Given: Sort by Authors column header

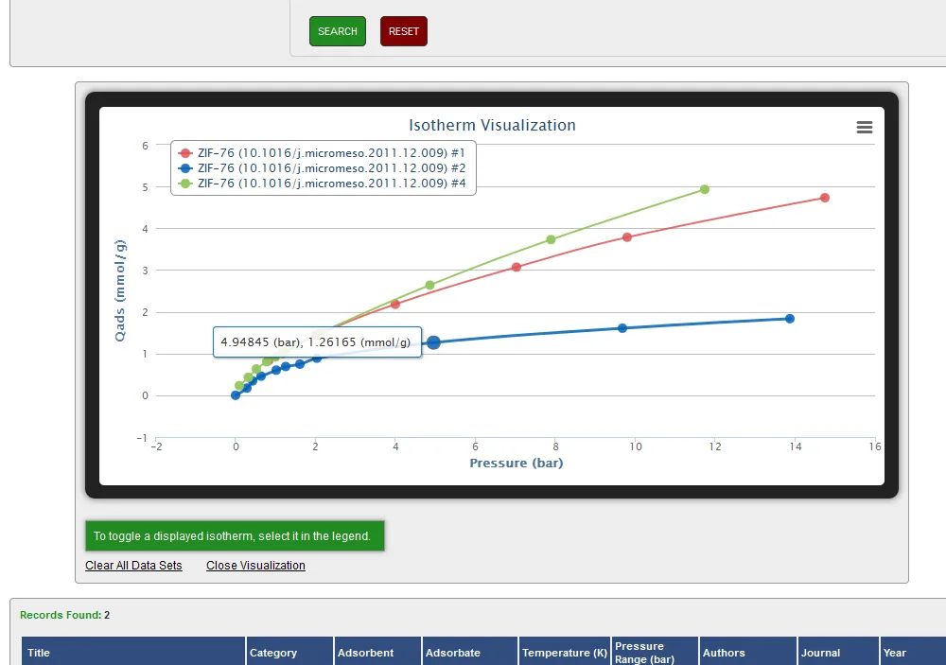Looking at the screenshot, I should (724, 653).
